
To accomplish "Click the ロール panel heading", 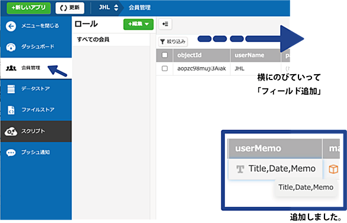I will (86, 24).
